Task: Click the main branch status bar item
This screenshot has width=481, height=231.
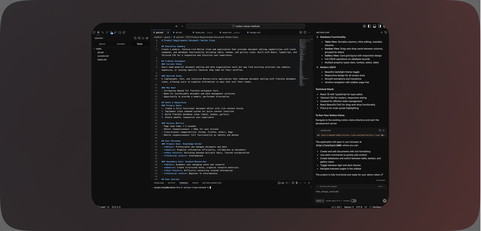Action: 103,207
